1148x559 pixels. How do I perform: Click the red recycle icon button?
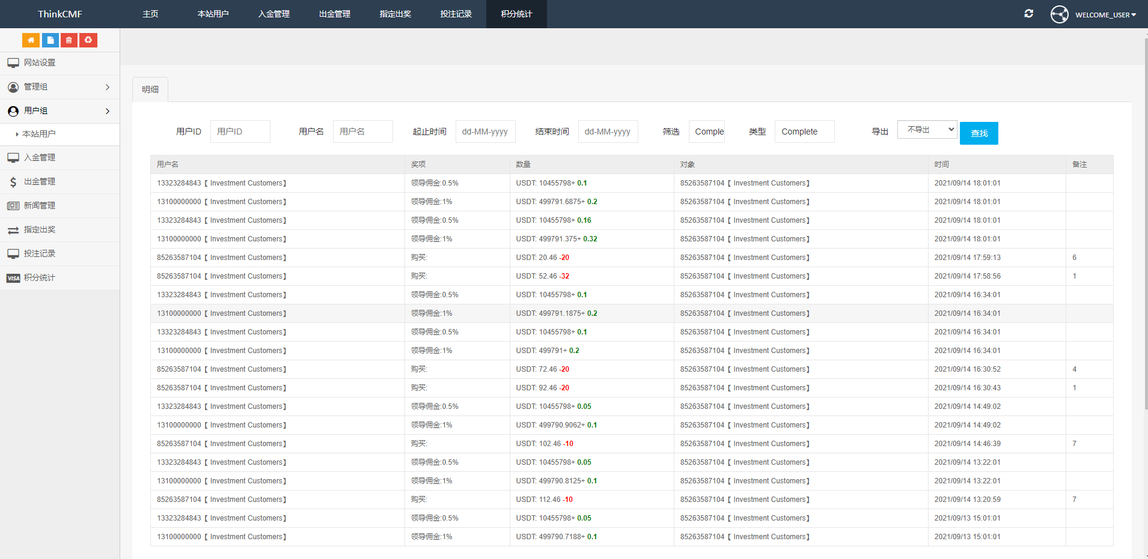[88, 40]
